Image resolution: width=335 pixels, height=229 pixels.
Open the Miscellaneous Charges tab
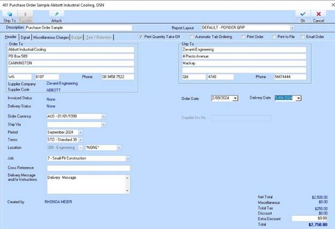click(x=51, y=37)
